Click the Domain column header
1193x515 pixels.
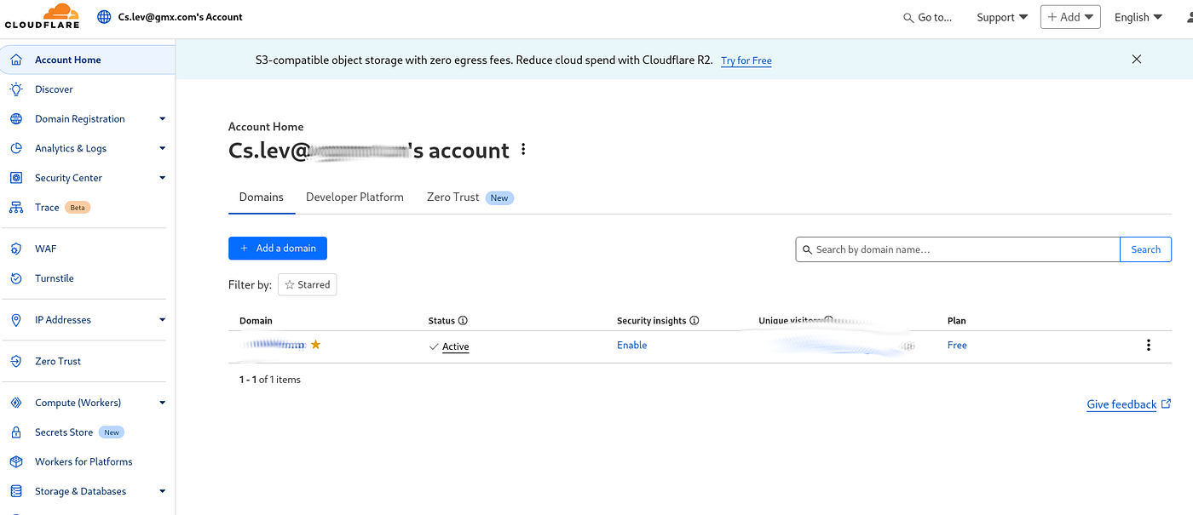[x=256, y=321]
